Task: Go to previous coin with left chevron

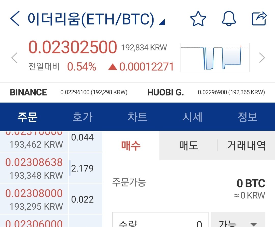Action: (14, 58)
